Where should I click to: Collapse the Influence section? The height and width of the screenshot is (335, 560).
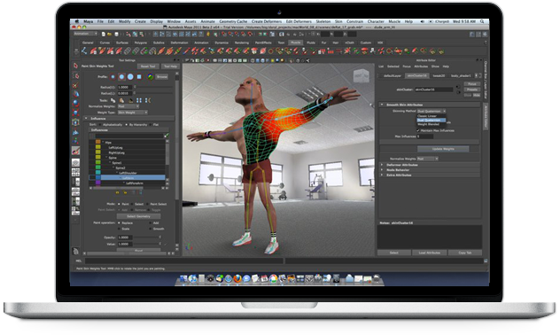pyautogui.click(x=86, y=119)
